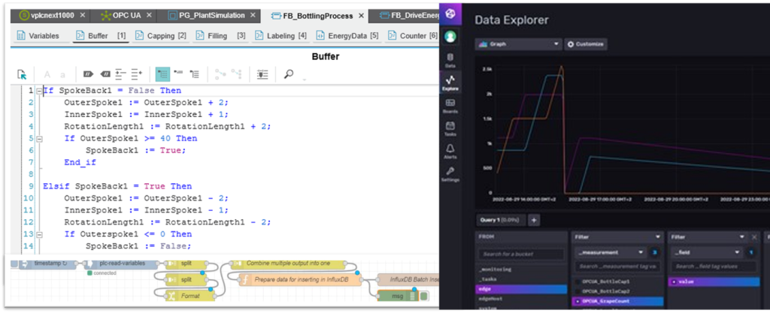Viewport: 770px width, 313px height.
Task: Select the edge bucket
Action: (x=520, y=289)
